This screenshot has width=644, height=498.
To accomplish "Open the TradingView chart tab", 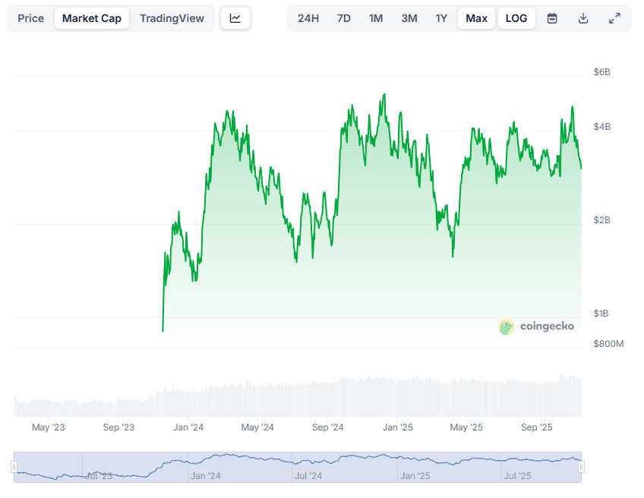I will click(172, 18).
